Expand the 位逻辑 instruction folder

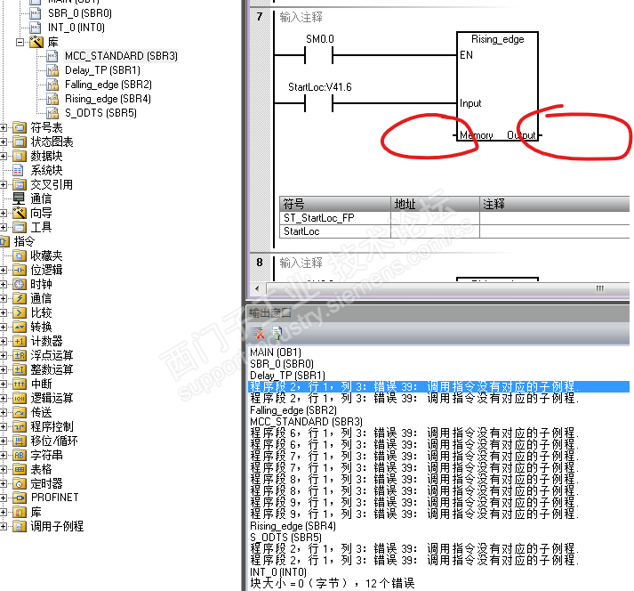click(x=4, y=270)
